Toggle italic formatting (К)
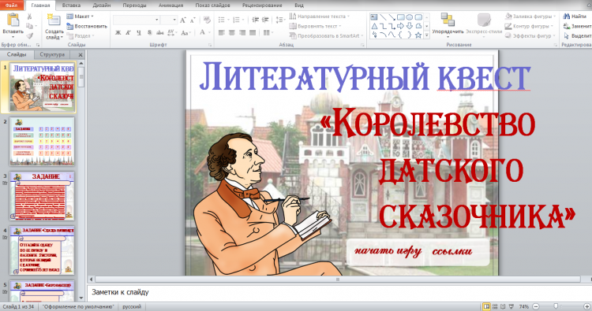Image resolution: width=592 pixels, height=311 pixels. coord(129,33)
